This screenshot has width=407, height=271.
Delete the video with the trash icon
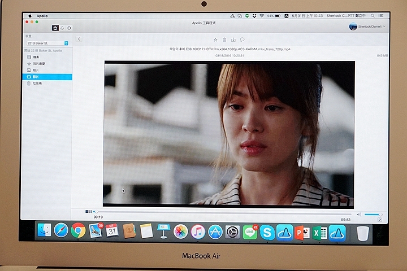(x=224, y=40)
